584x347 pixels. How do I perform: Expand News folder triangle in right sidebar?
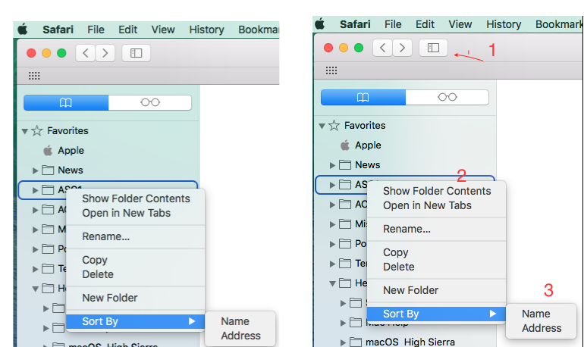(333, 165)
